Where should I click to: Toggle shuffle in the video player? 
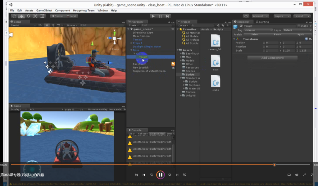[x=136, y=175]
